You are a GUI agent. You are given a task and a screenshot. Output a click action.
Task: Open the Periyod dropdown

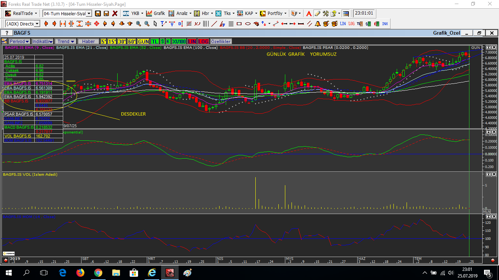20,42
